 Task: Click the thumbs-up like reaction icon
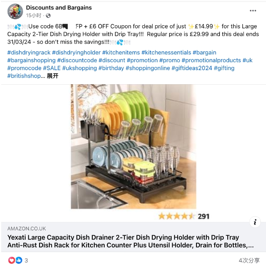click(19, 260)
